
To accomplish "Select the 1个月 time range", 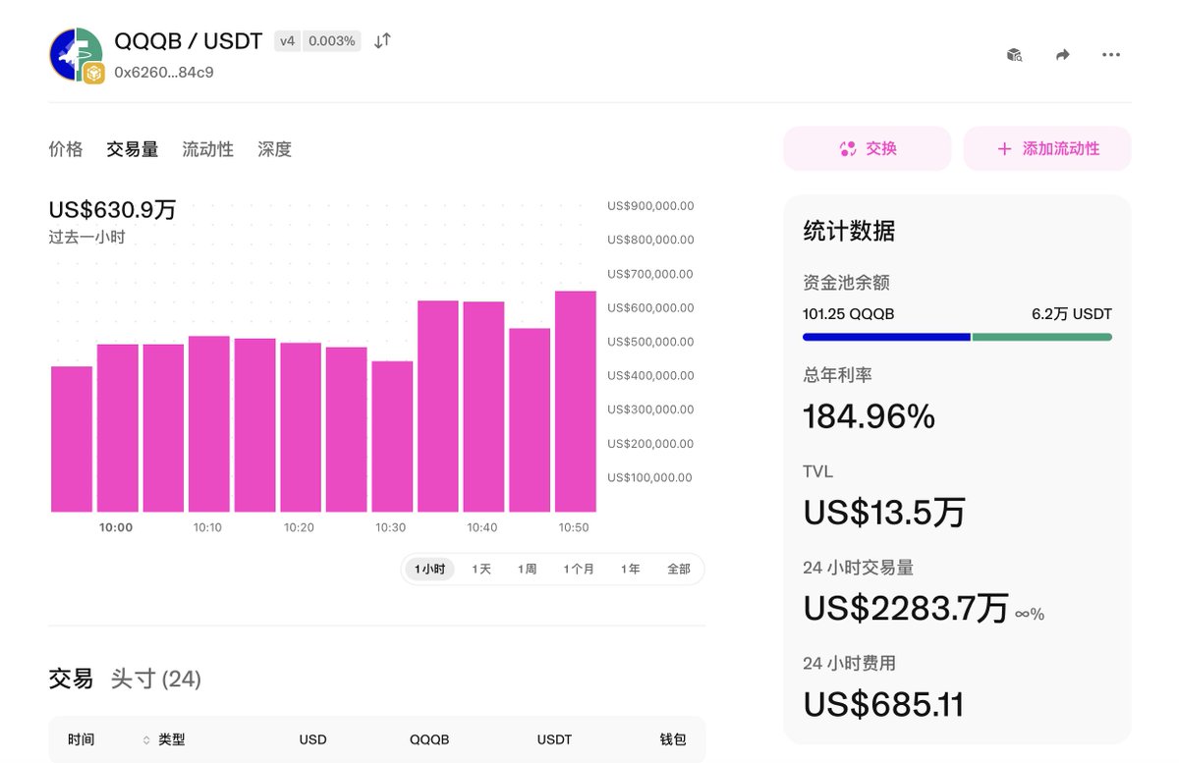I will tap(579, 569).
